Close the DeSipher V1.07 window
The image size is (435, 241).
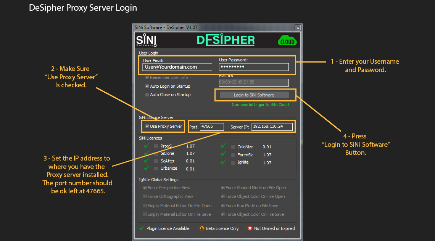click(298, 27)
